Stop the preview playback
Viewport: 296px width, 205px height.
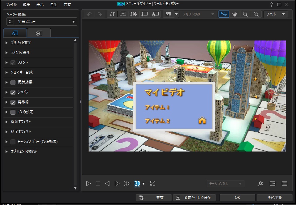point(98,183)
